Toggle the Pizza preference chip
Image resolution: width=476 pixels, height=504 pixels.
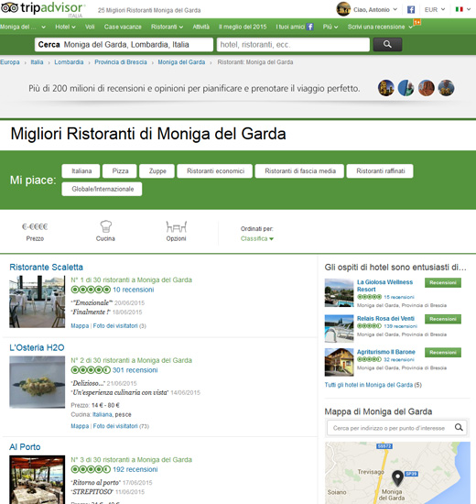tap(120, 171)
